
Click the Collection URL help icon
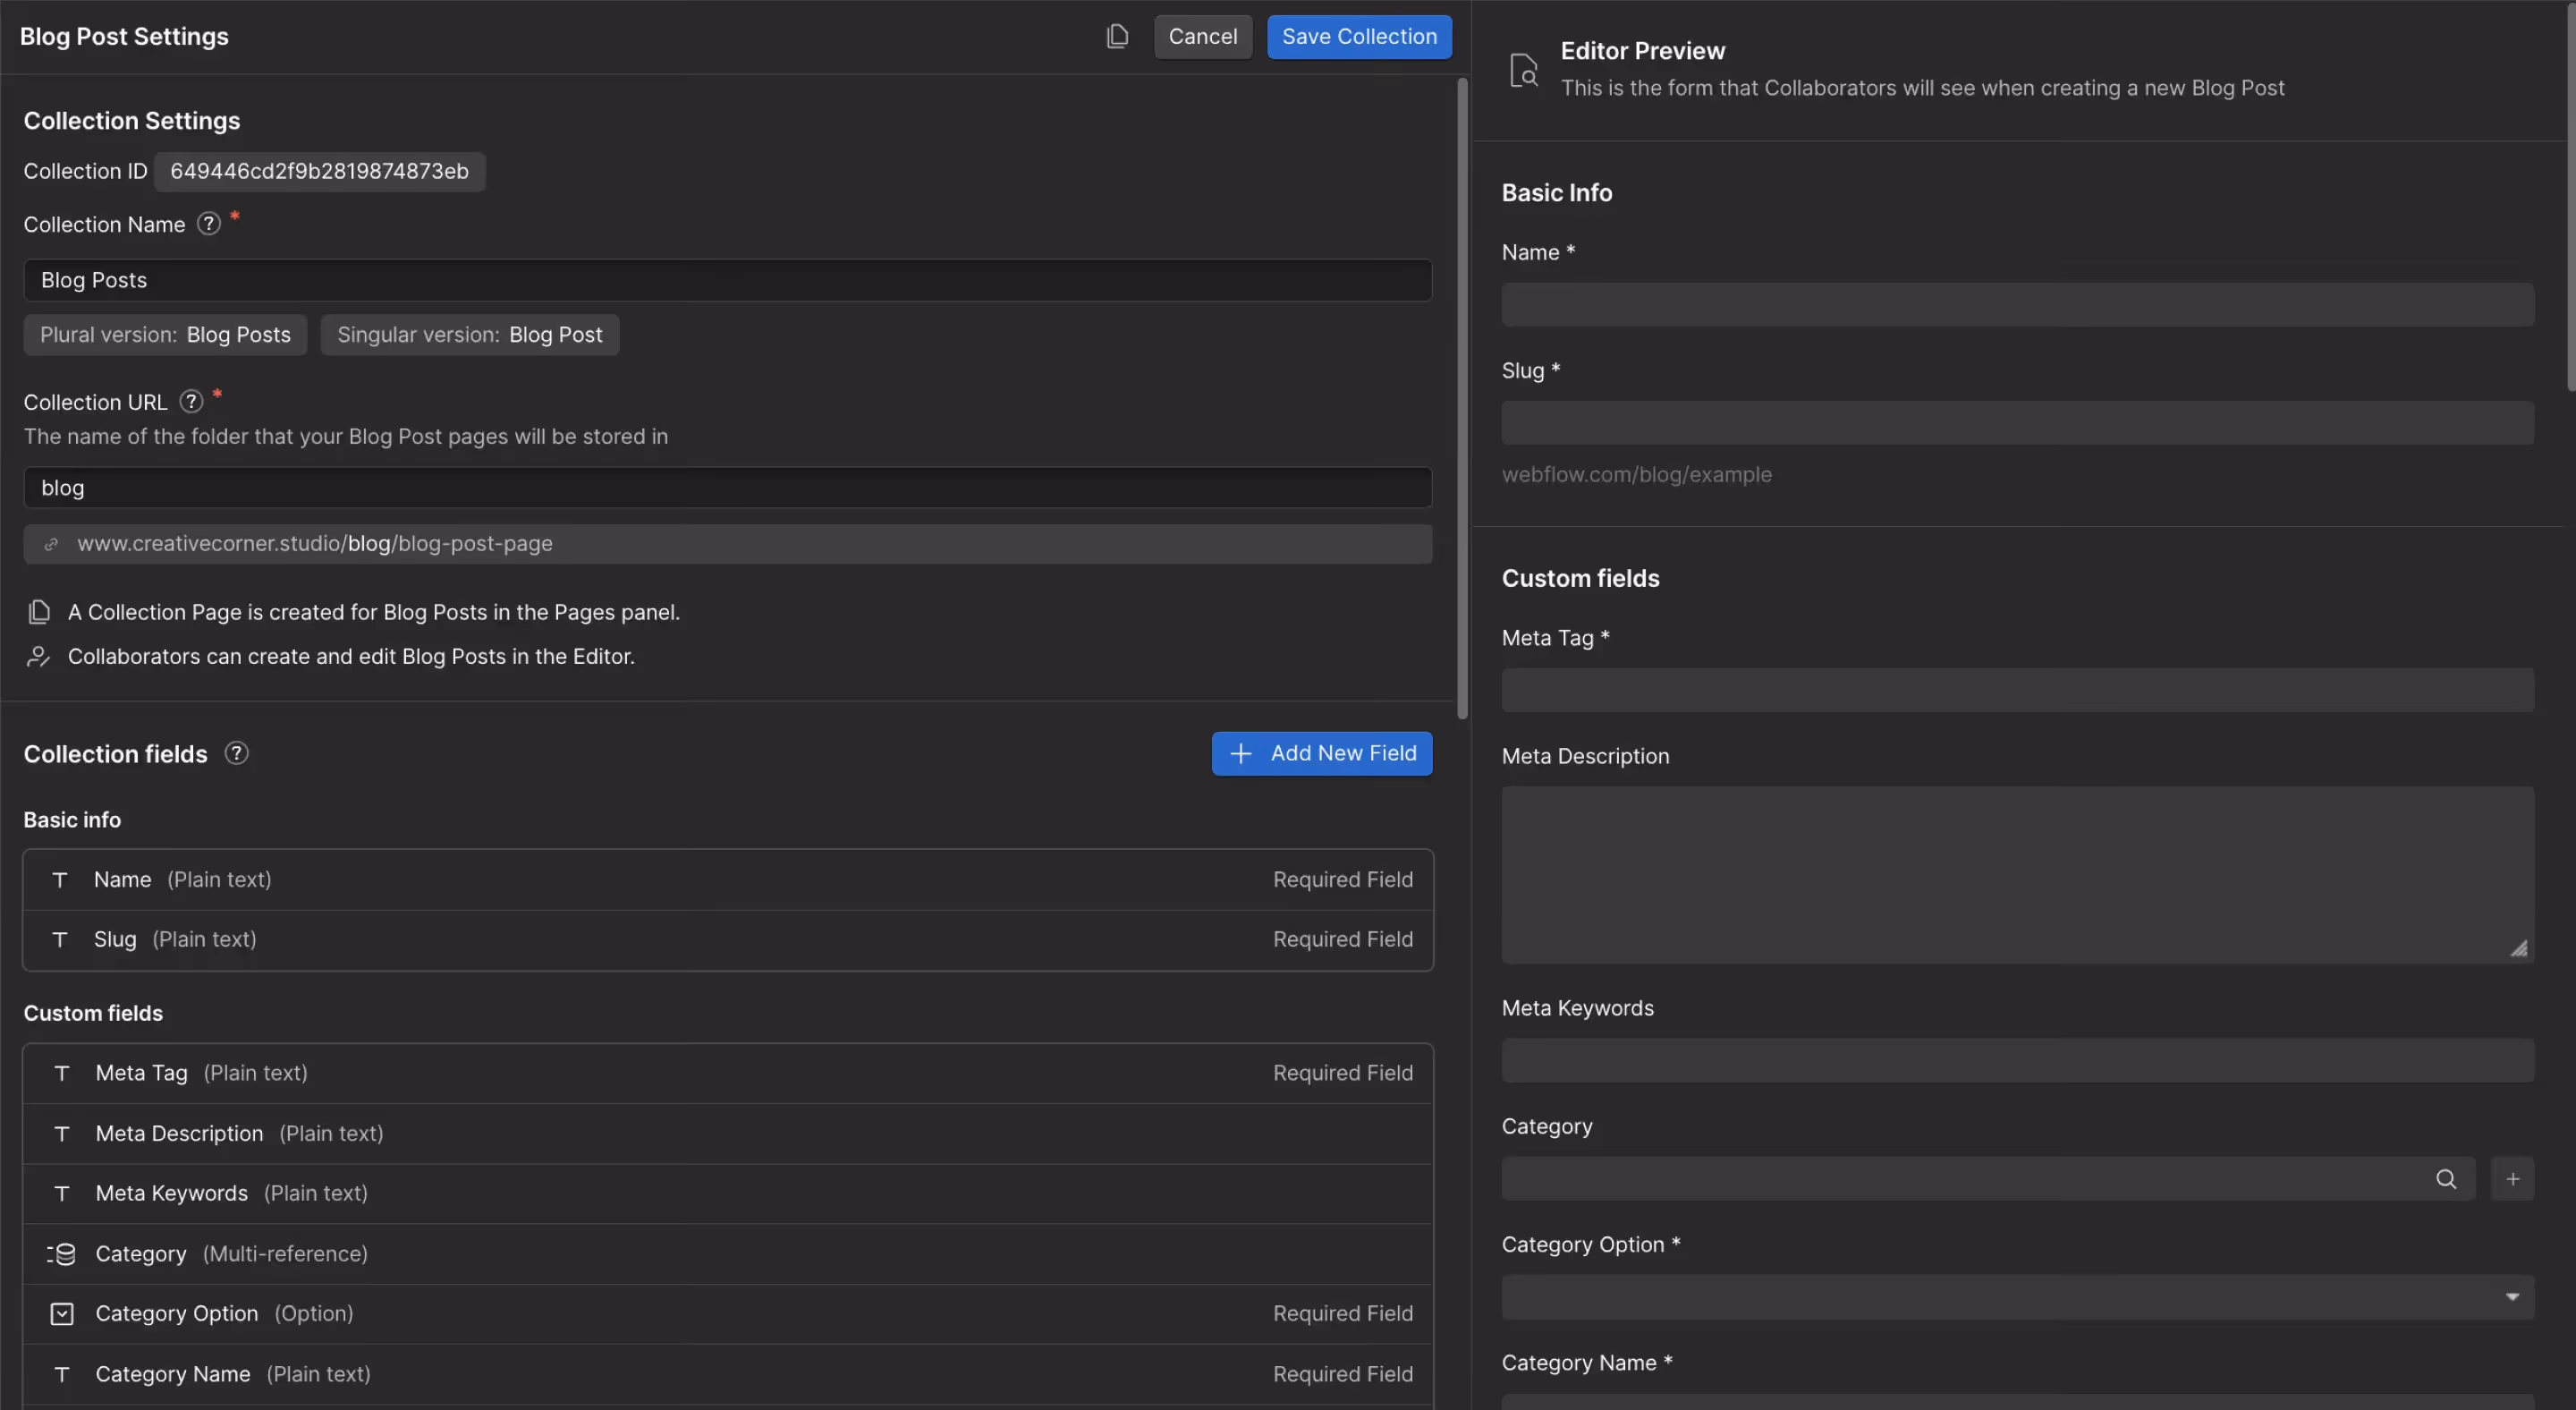click(x=191, y=402)
